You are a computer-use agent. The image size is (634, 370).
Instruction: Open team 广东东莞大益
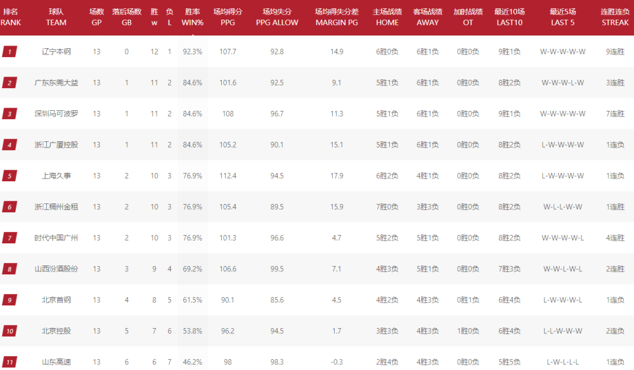(x=56, y=83)
